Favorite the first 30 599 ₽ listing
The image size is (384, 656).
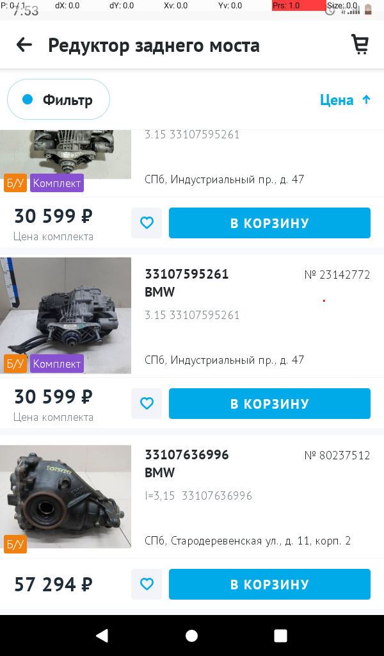pyautogui.click(x=147, y=223)
